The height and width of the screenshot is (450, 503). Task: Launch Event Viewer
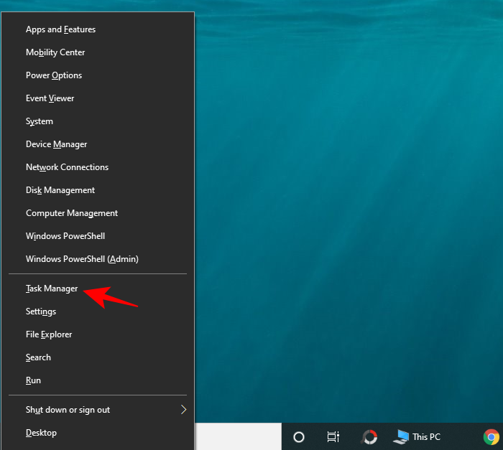[50, 98]
